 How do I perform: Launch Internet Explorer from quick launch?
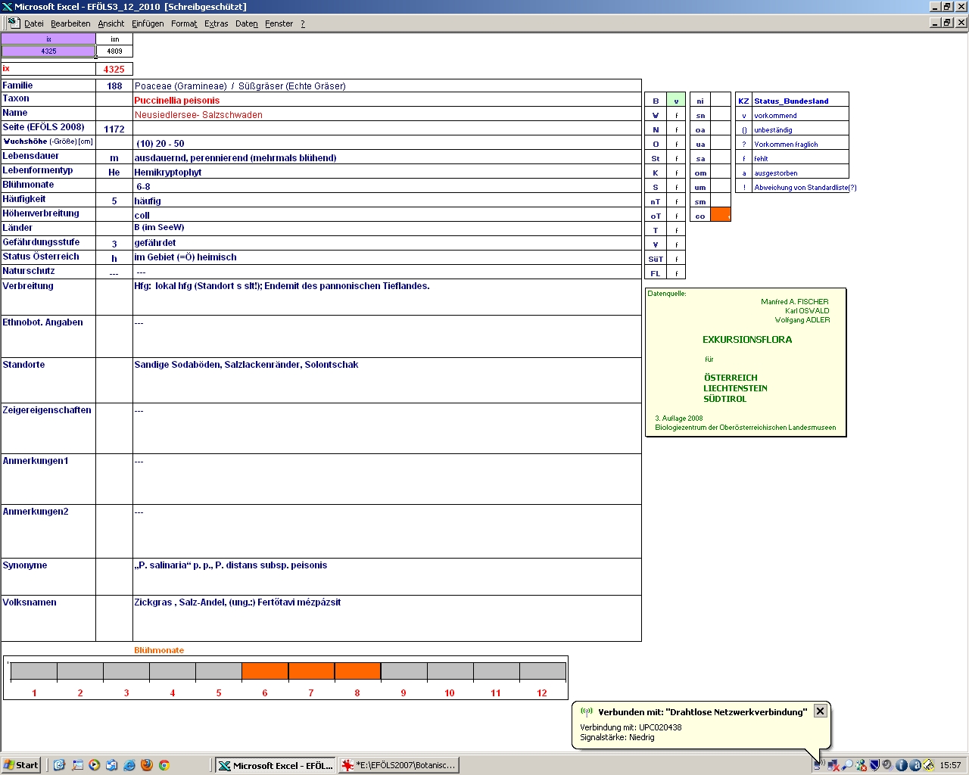tap(129, 765)
